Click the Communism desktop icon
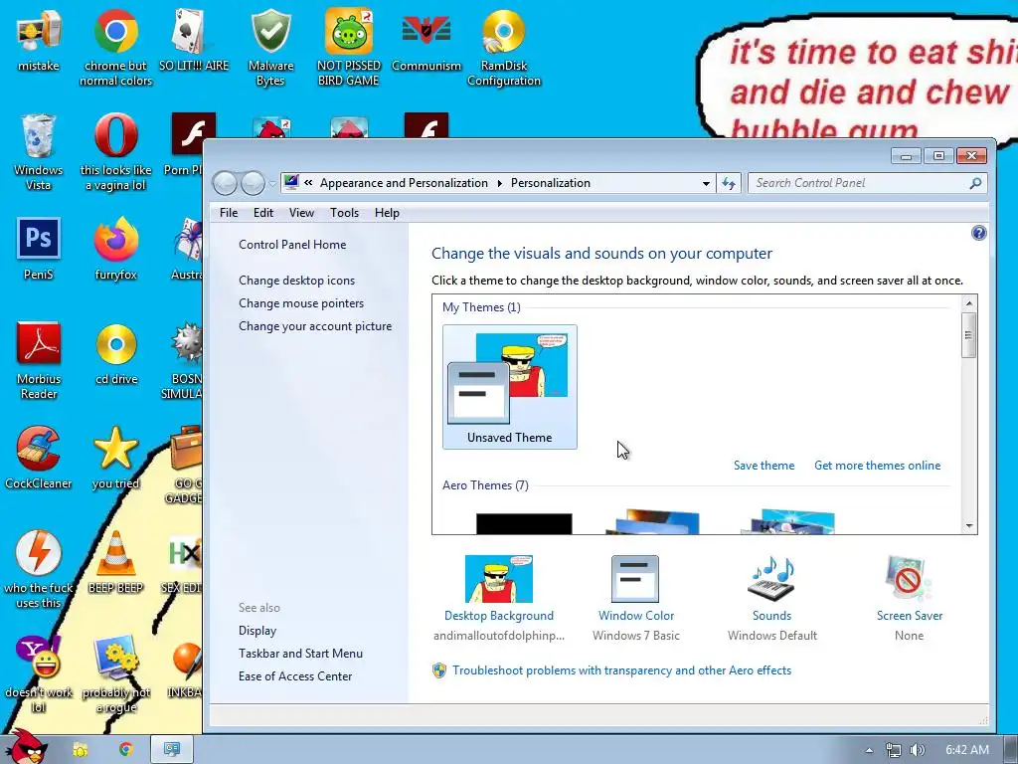Image resolution: width=1018 pixels, height=764 pixels. tap(426, 42)
